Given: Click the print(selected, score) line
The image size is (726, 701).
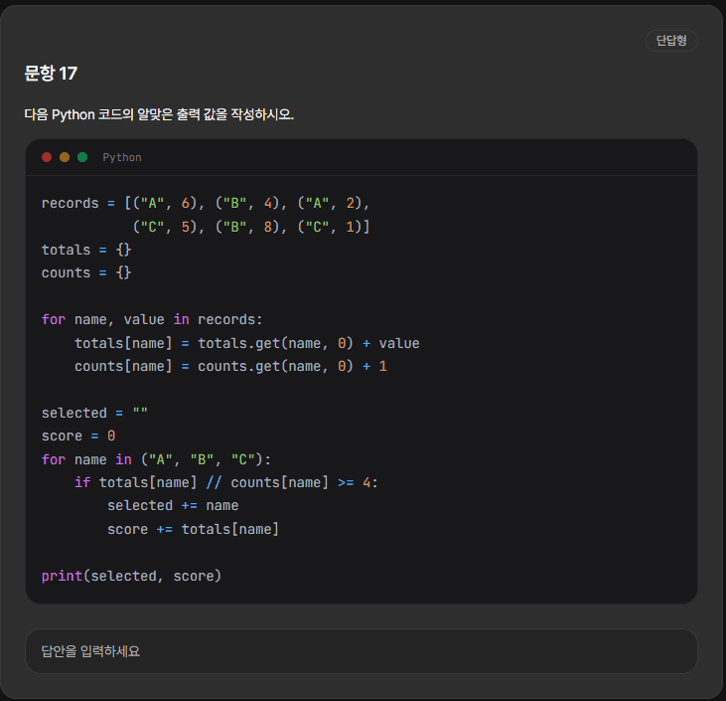Looking at the screenshot, I should (131, 576).
